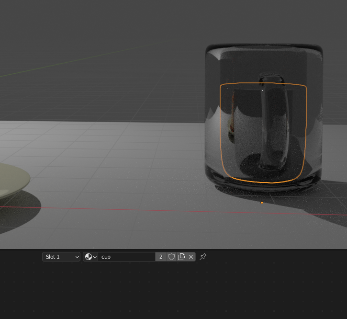Click the cup material name field
This screenshot has height=319, width=347.
click(x=126, y=257)
